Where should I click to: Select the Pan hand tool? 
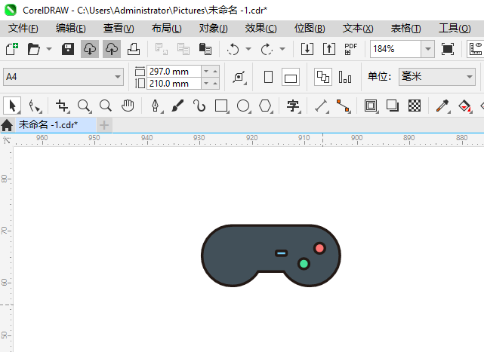coord(128,106)
